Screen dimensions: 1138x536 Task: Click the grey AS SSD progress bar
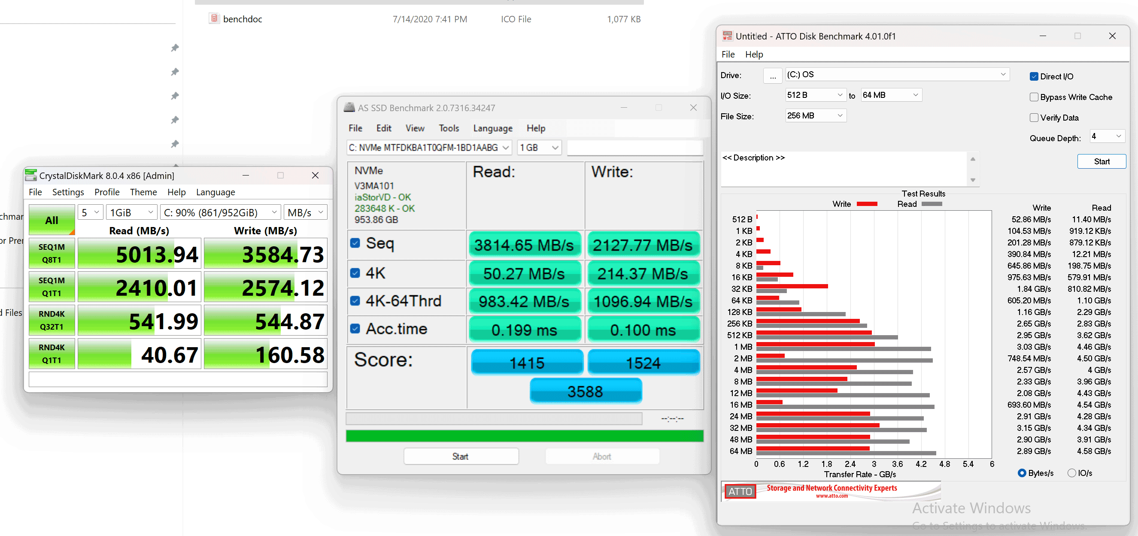pyautogui.click(x=494, y=418)
